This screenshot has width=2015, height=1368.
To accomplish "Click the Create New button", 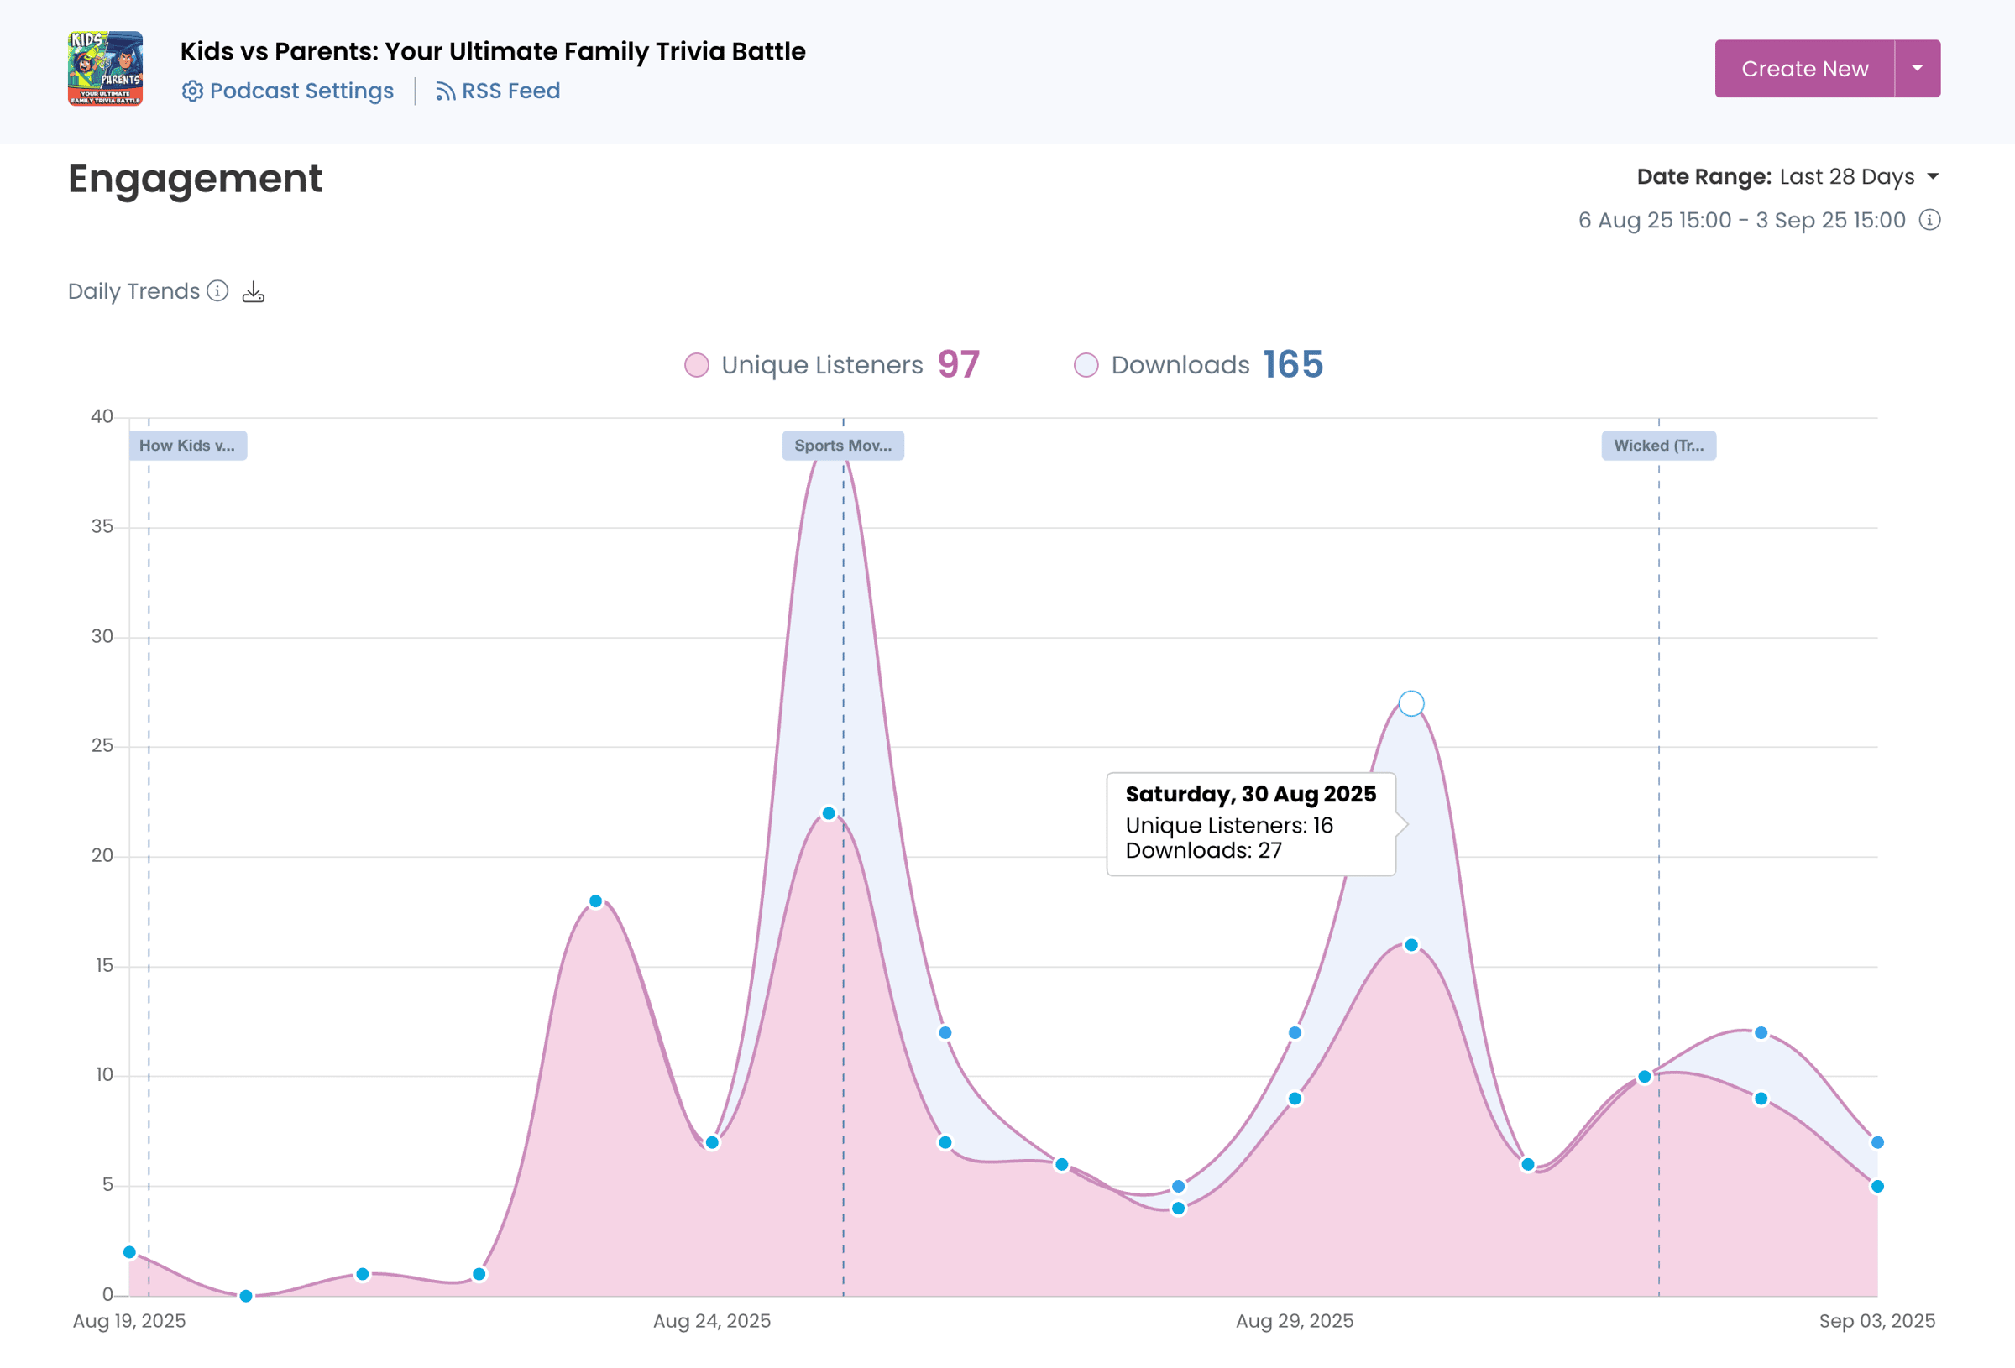I will [1803, 69].
